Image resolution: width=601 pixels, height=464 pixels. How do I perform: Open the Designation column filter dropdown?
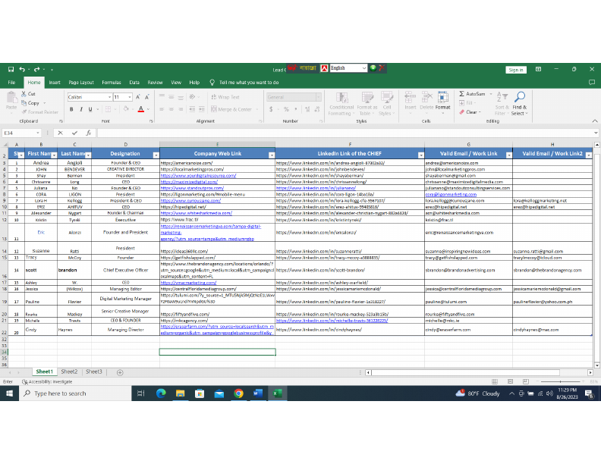coord(156,155)
